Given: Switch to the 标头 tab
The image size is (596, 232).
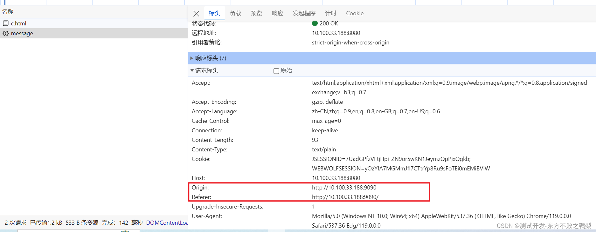Looking at the screenshot, I should (x=214, y=13).
